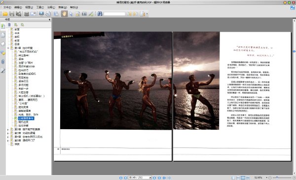This screenshot has width=296, height=180.
Task: Switch to single page layout
Action: [233, 178]
